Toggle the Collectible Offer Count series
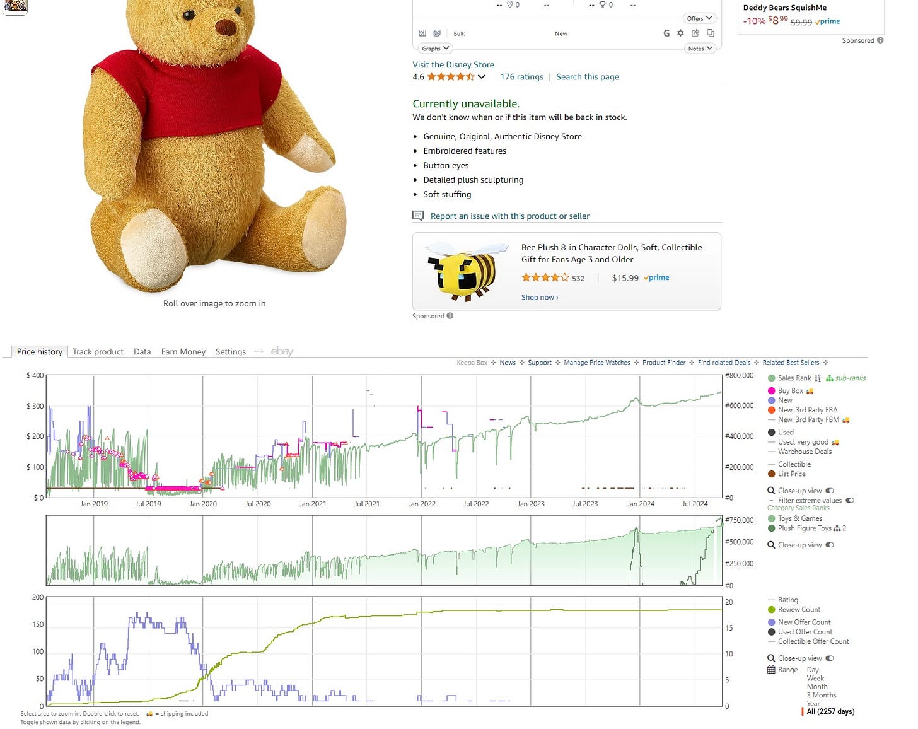This screenshot has width=918, height=729. pos(808,641)
